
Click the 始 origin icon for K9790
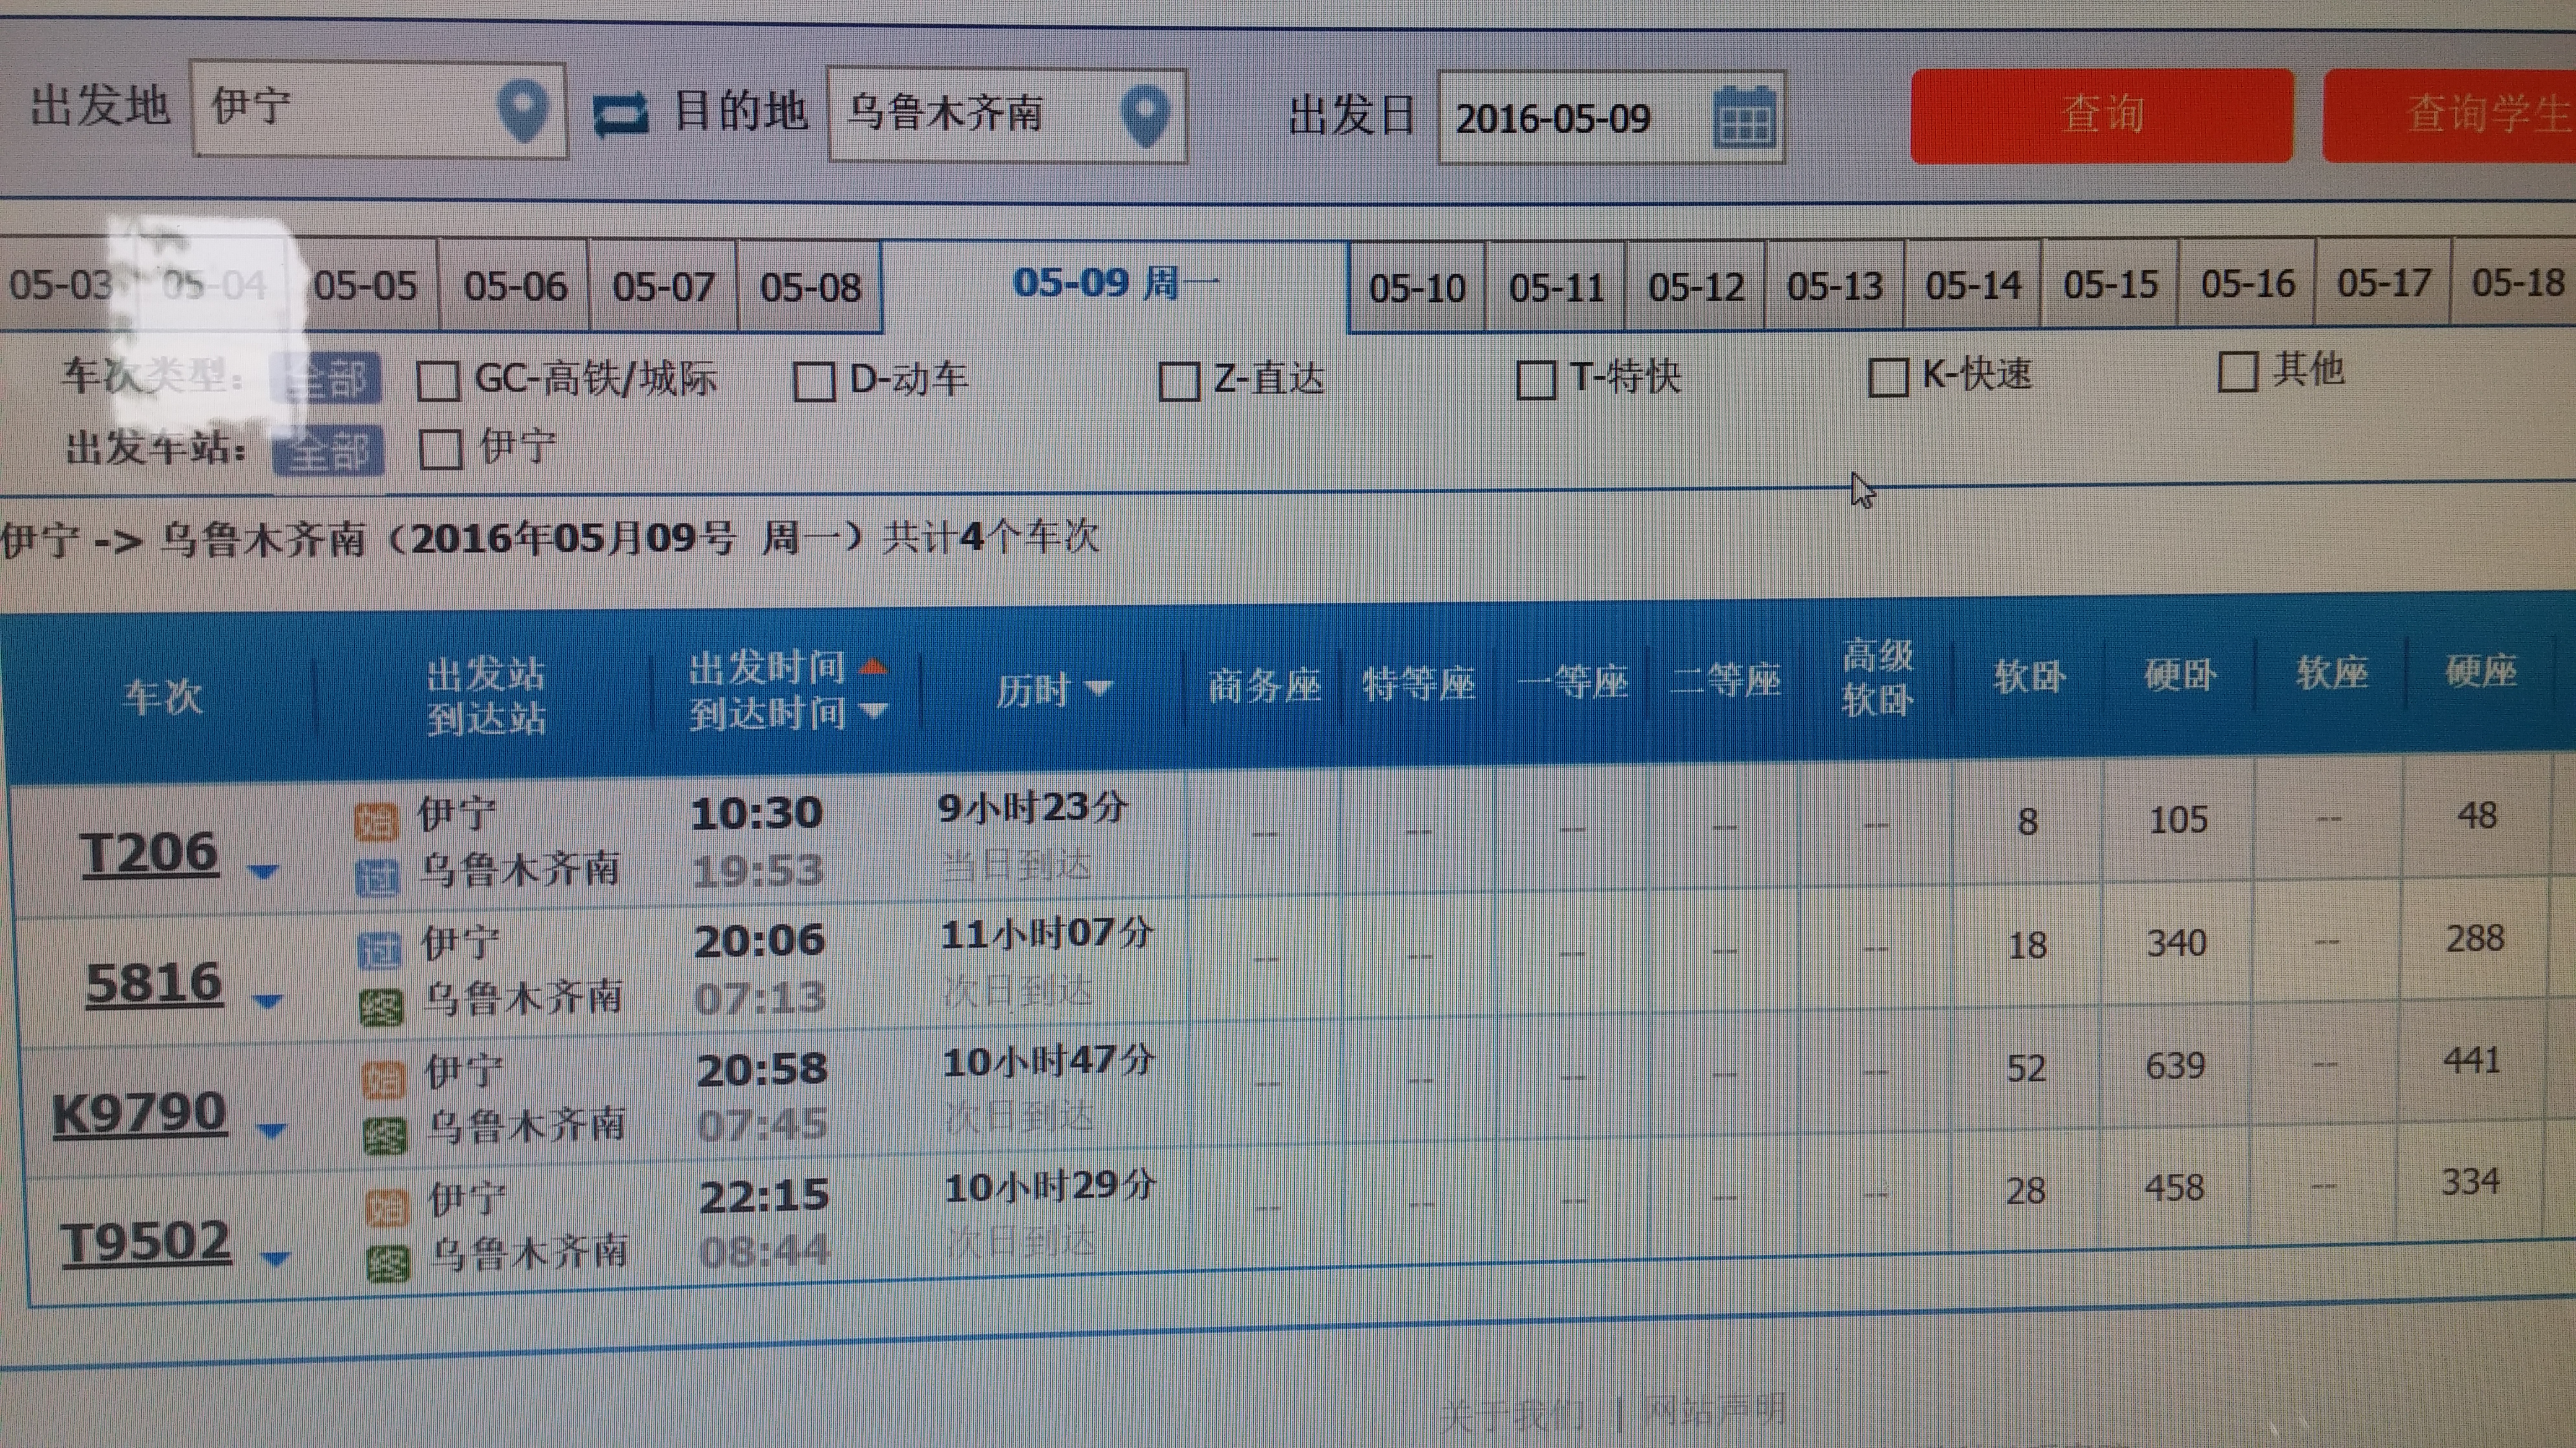(384, 1079)
